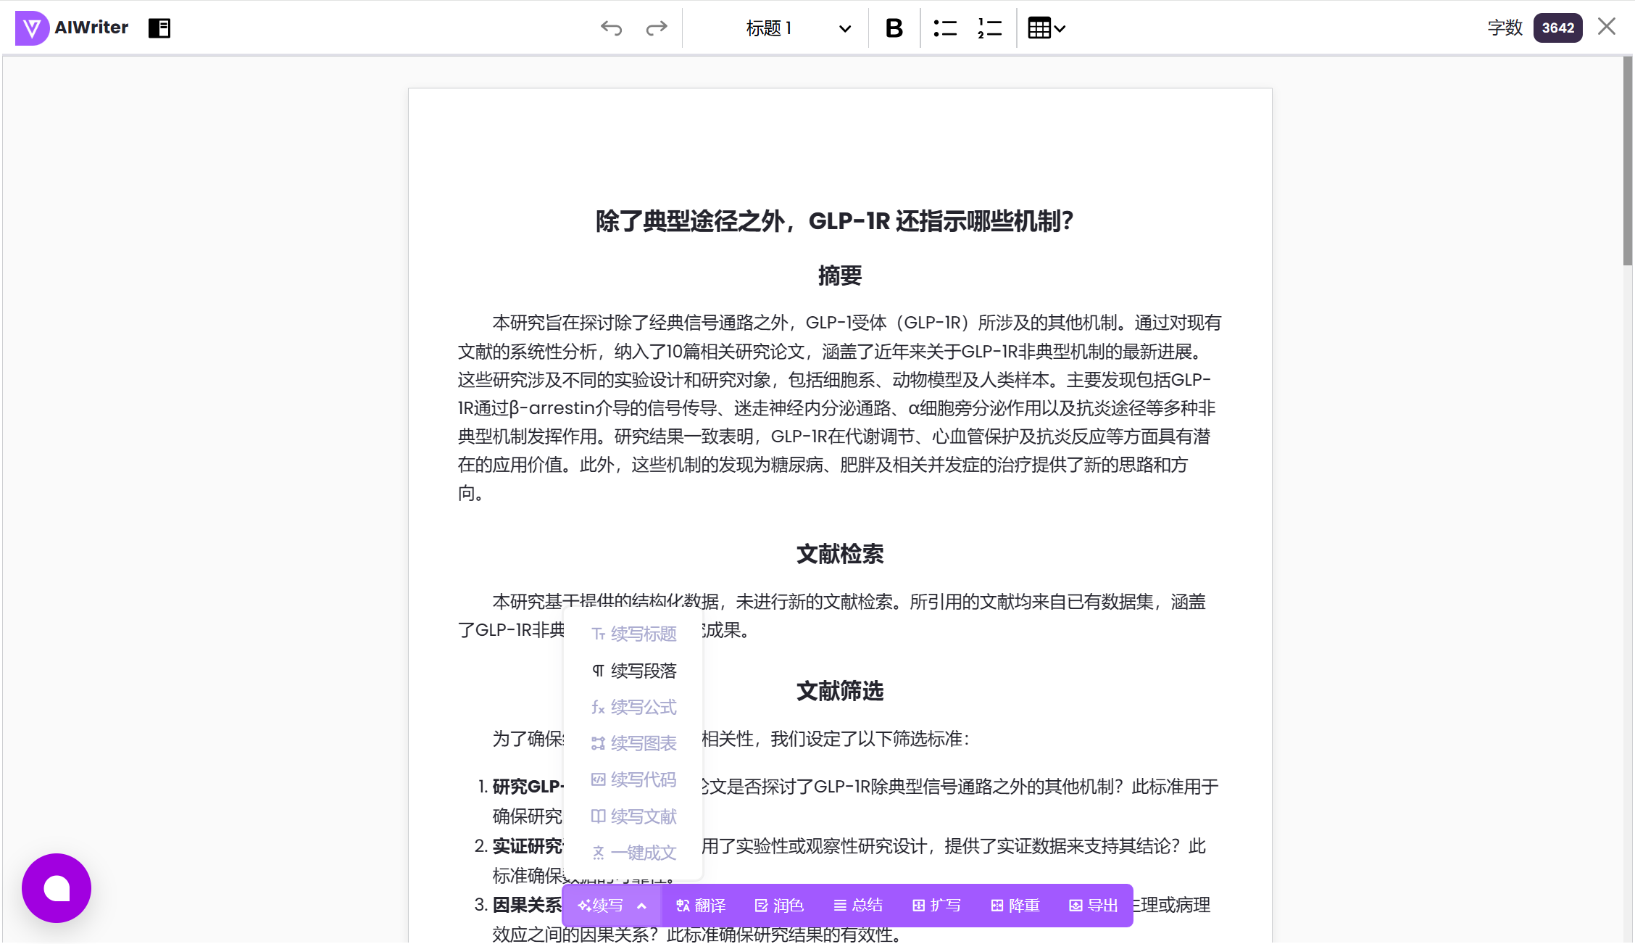1635x944 pixels.
Task: Click the 翻译 translate button
Action: click(x=700, y=906)
